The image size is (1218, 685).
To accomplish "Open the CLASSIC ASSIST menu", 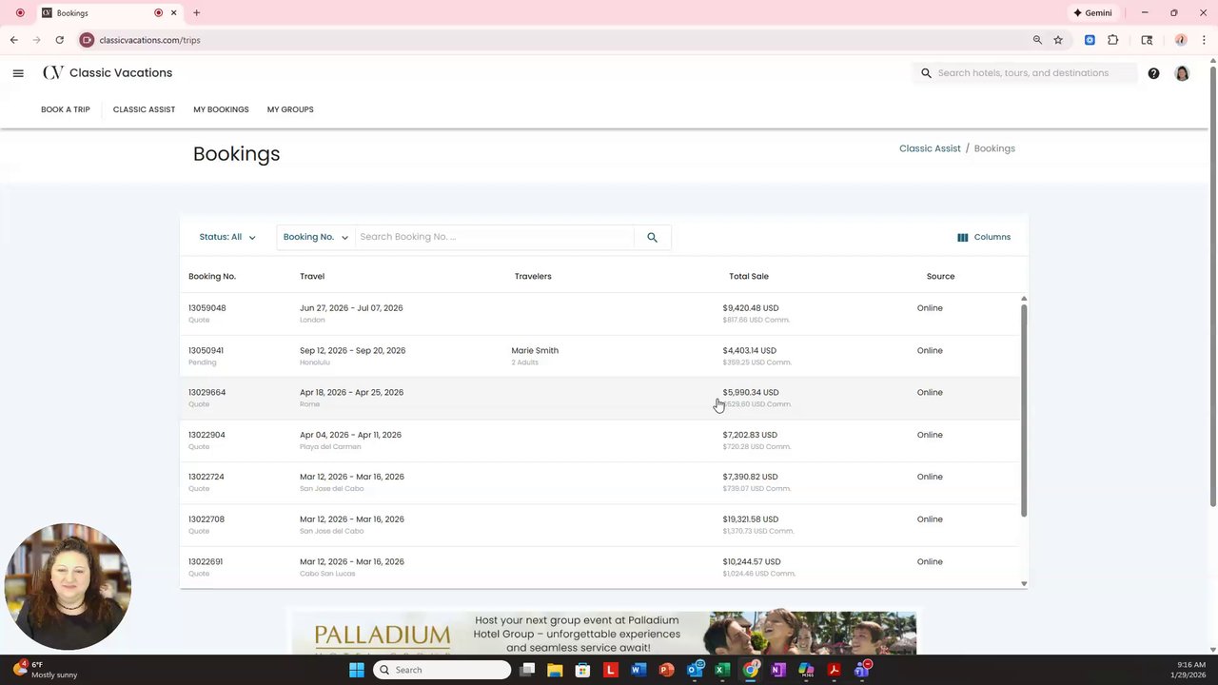I will [x=144, y=109].
